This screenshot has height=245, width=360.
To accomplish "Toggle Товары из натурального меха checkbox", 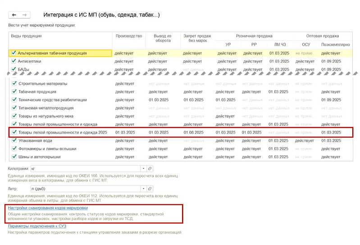I will [14, 116].
